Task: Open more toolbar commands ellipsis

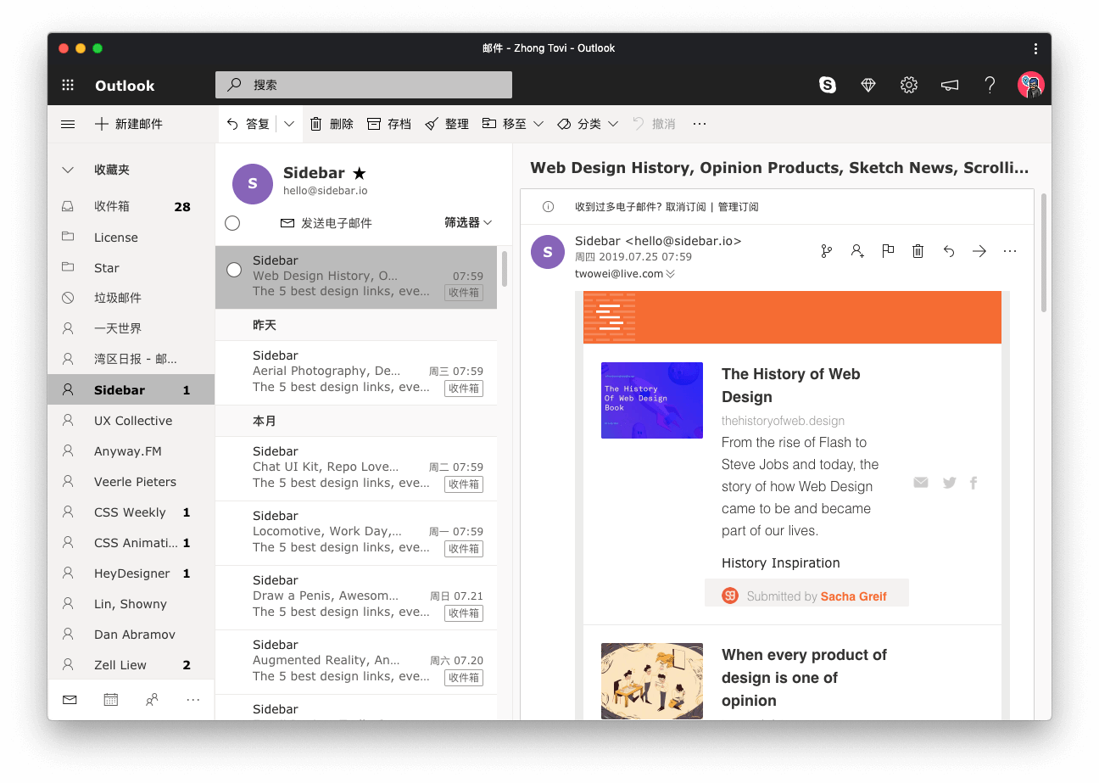Action: click(x=700, y=124)
